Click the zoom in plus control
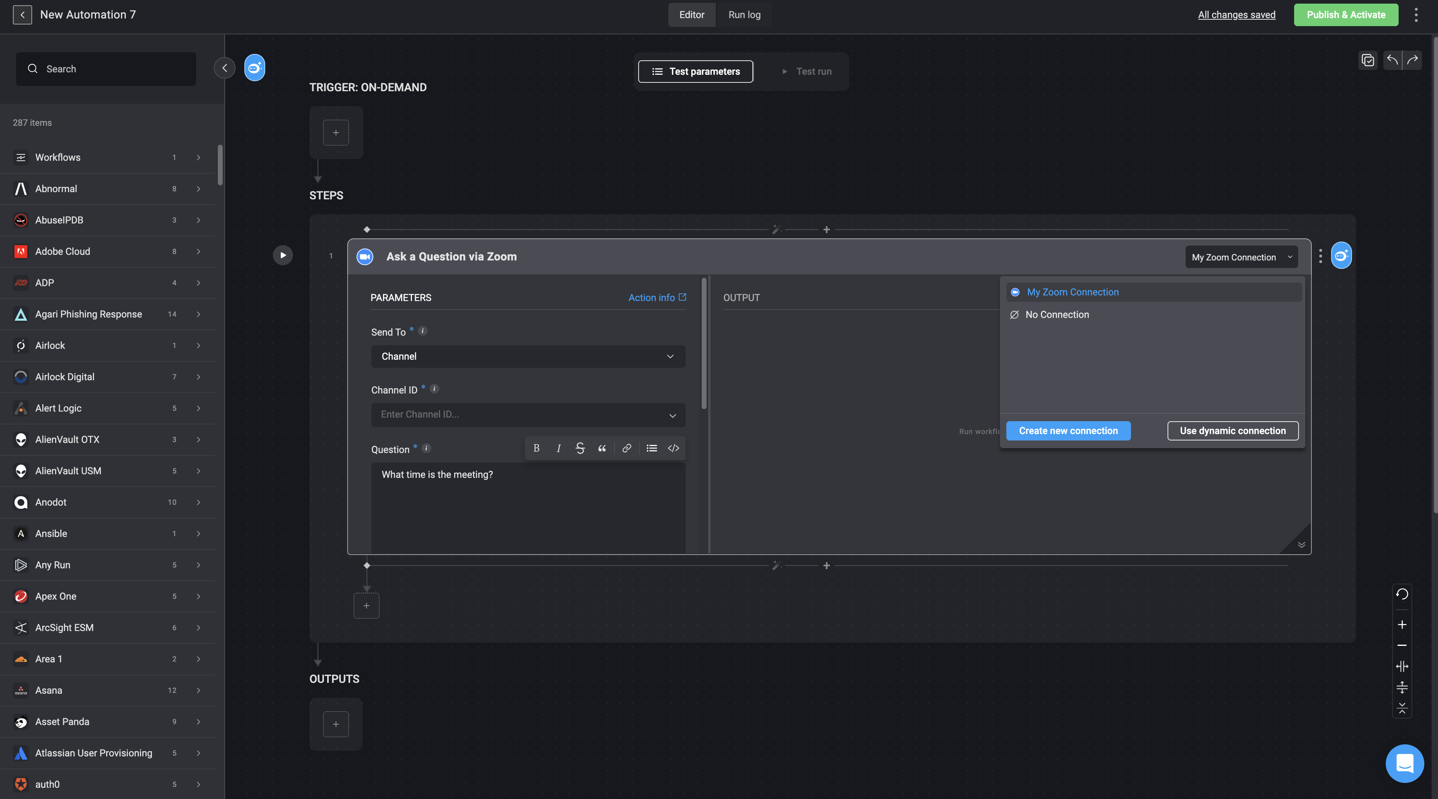Screen dimensions: 1438x799 1402,625
